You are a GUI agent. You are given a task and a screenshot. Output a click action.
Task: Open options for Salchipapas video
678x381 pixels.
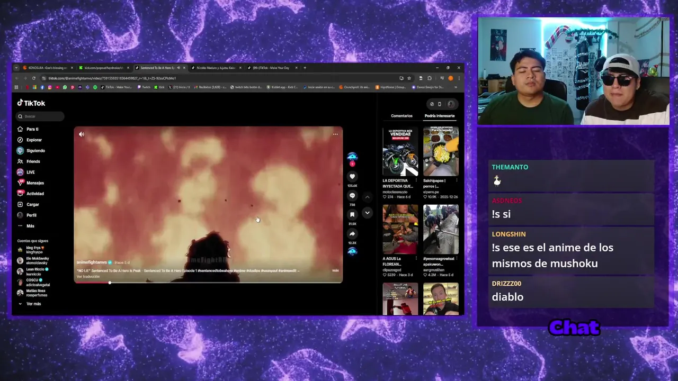(x=457, y=180)
